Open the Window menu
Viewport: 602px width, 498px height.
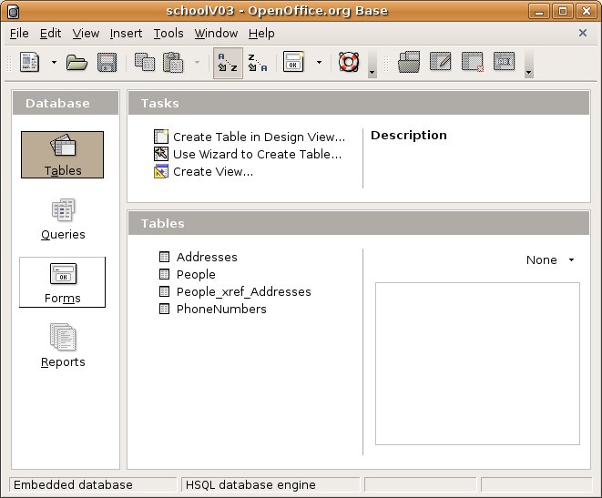[x=216, y=34]
